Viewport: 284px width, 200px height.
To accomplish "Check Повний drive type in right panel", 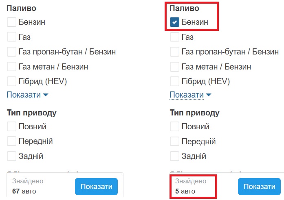I will pyautogui.click(x=175, y=127).
